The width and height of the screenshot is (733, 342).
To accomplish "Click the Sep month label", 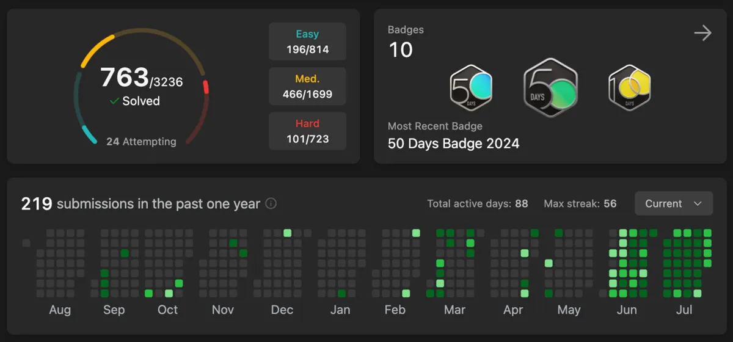I will (x=114, y=310).
